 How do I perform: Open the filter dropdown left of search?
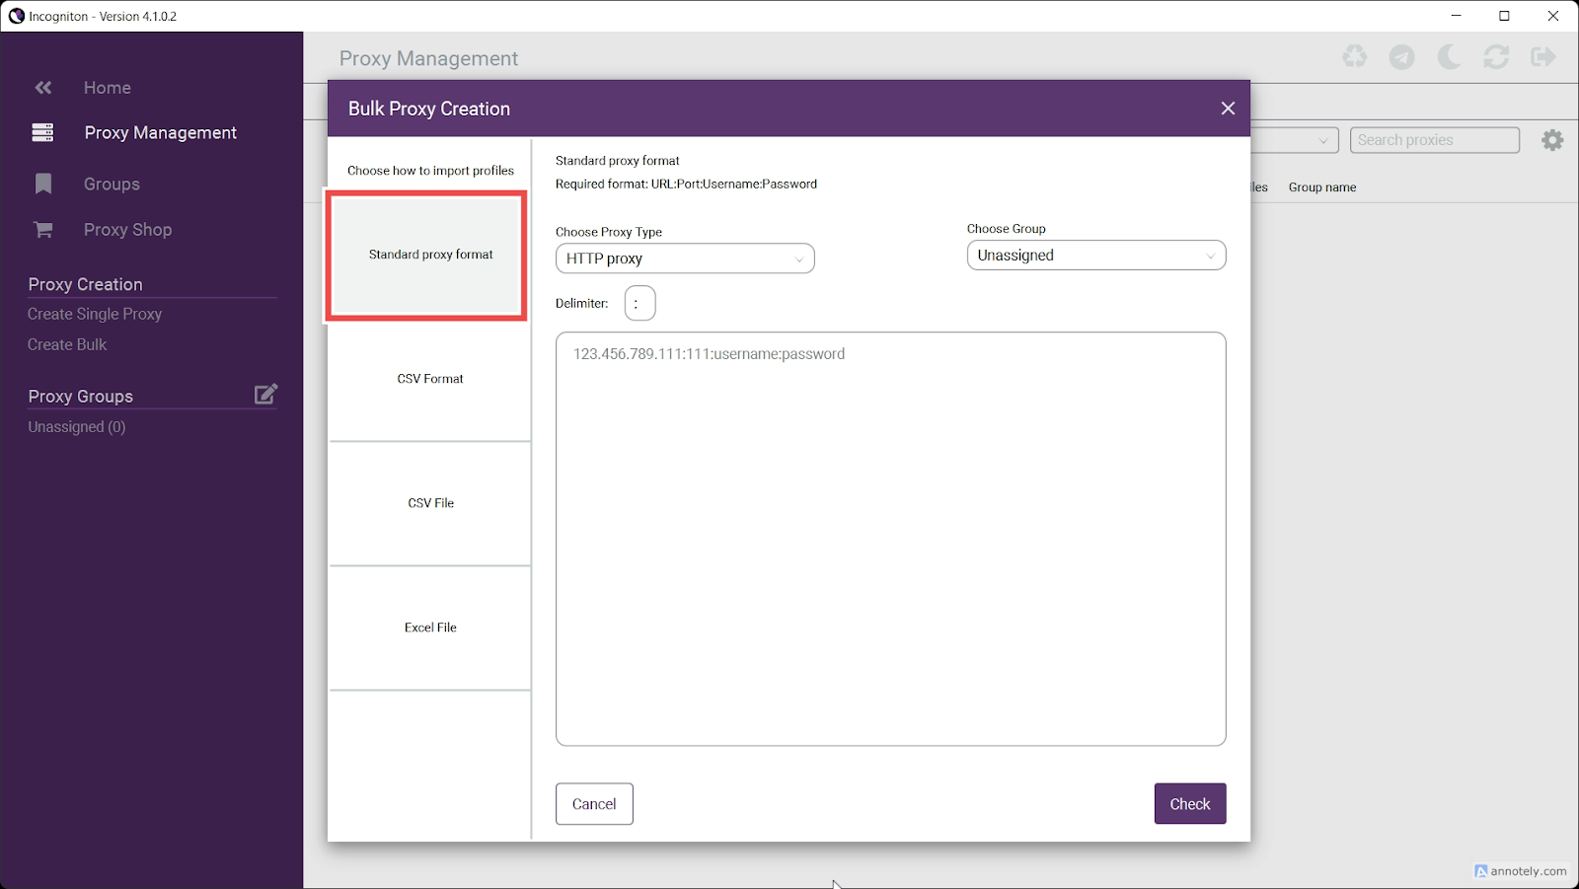coord(1295,140)
